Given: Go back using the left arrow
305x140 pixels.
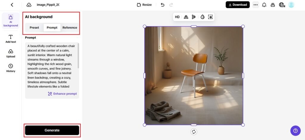Looking at the screenshot, I should click(12, 5).
